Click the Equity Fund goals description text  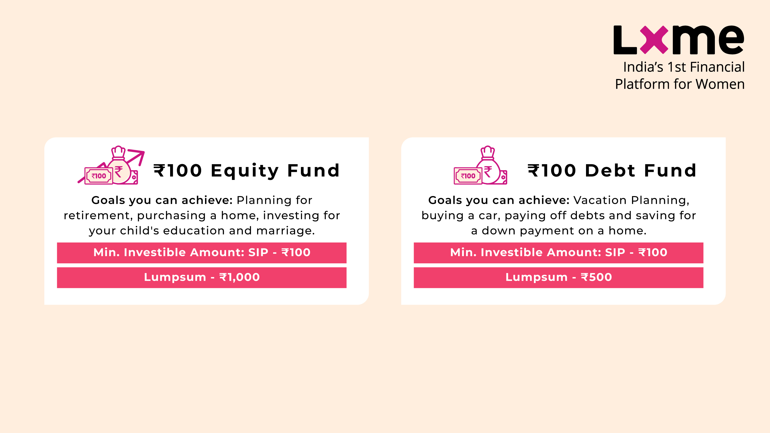pos(202,215)
